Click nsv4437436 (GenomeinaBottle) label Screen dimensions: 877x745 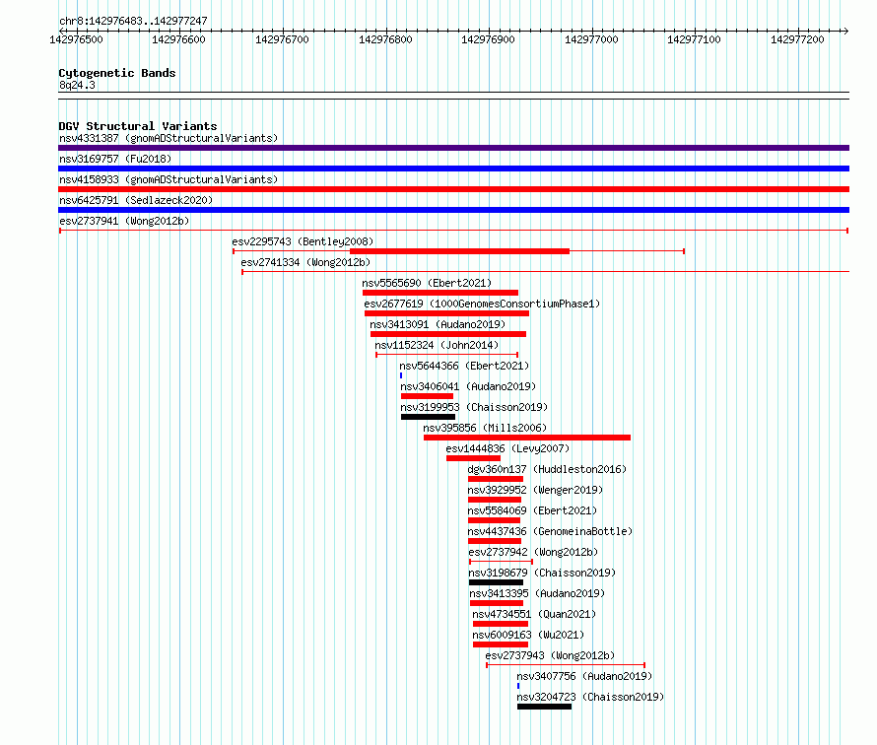pyautogui.click(x=550, y=531)
